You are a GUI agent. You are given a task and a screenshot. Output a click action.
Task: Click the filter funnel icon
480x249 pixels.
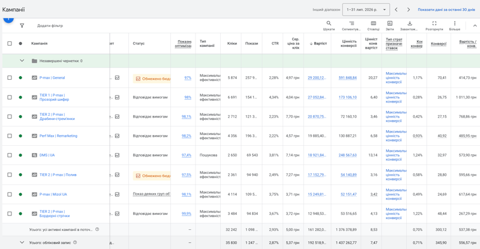coord(22,26)
